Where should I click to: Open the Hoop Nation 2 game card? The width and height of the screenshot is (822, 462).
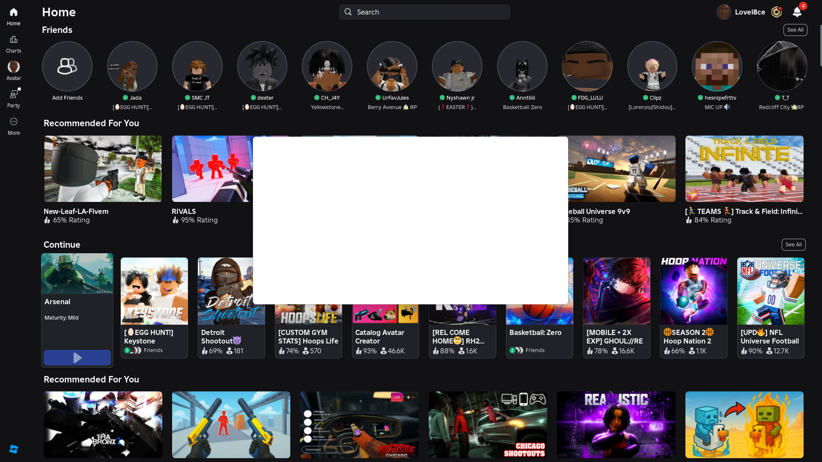(694, 291)
